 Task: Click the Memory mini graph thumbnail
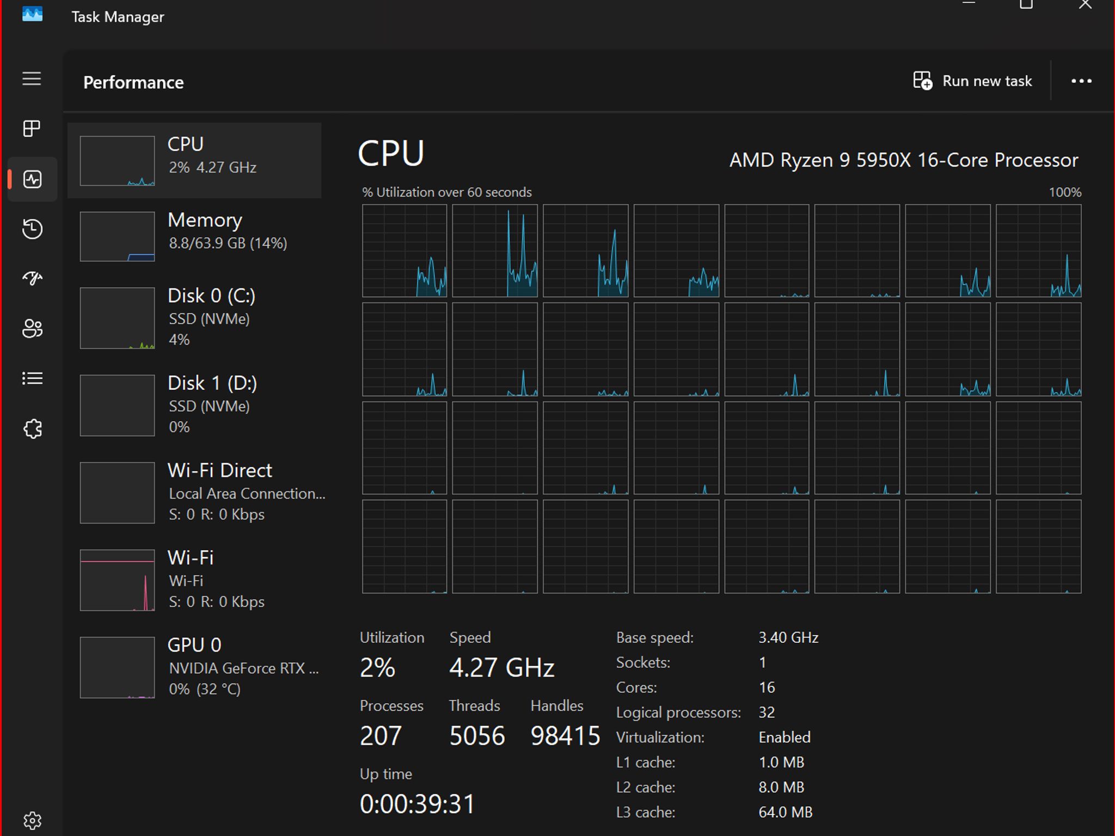pyautogui.click(x=117, y=236)
